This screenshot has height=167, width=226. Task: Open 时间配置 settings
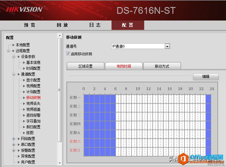coord(33,68)
